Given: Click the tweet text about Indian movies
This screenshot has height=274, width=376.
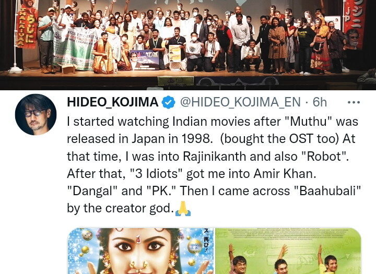Looking at the screenshot, I should tap(214, 165).
